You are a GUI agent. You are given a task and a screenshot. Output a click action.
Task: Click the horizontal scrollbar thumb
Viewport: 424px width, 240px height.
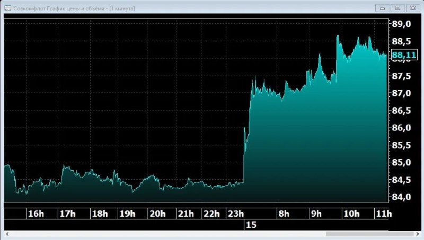click(369, 234)
